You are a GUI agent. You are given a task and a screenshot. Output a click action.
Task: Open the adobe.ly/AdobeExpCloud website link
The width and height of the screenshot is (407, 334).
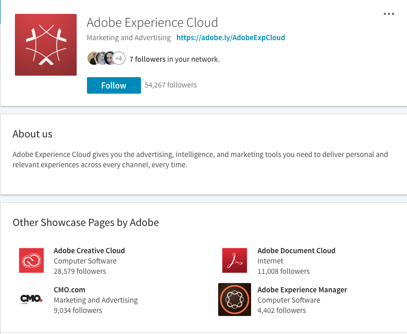coord(231,38)
